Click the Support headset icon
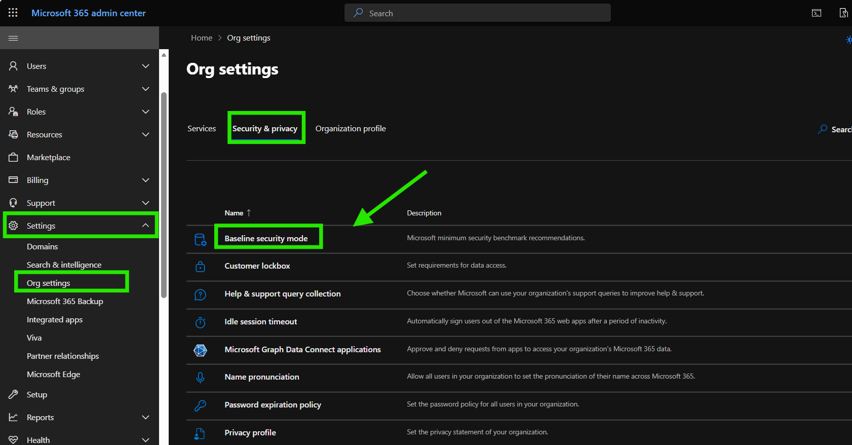Image resolution: width=852 pixels, height=445 pixels. tap(13, 203)
